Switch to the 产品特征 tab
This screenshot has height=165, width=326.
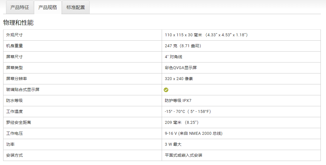tap(20, 7)
